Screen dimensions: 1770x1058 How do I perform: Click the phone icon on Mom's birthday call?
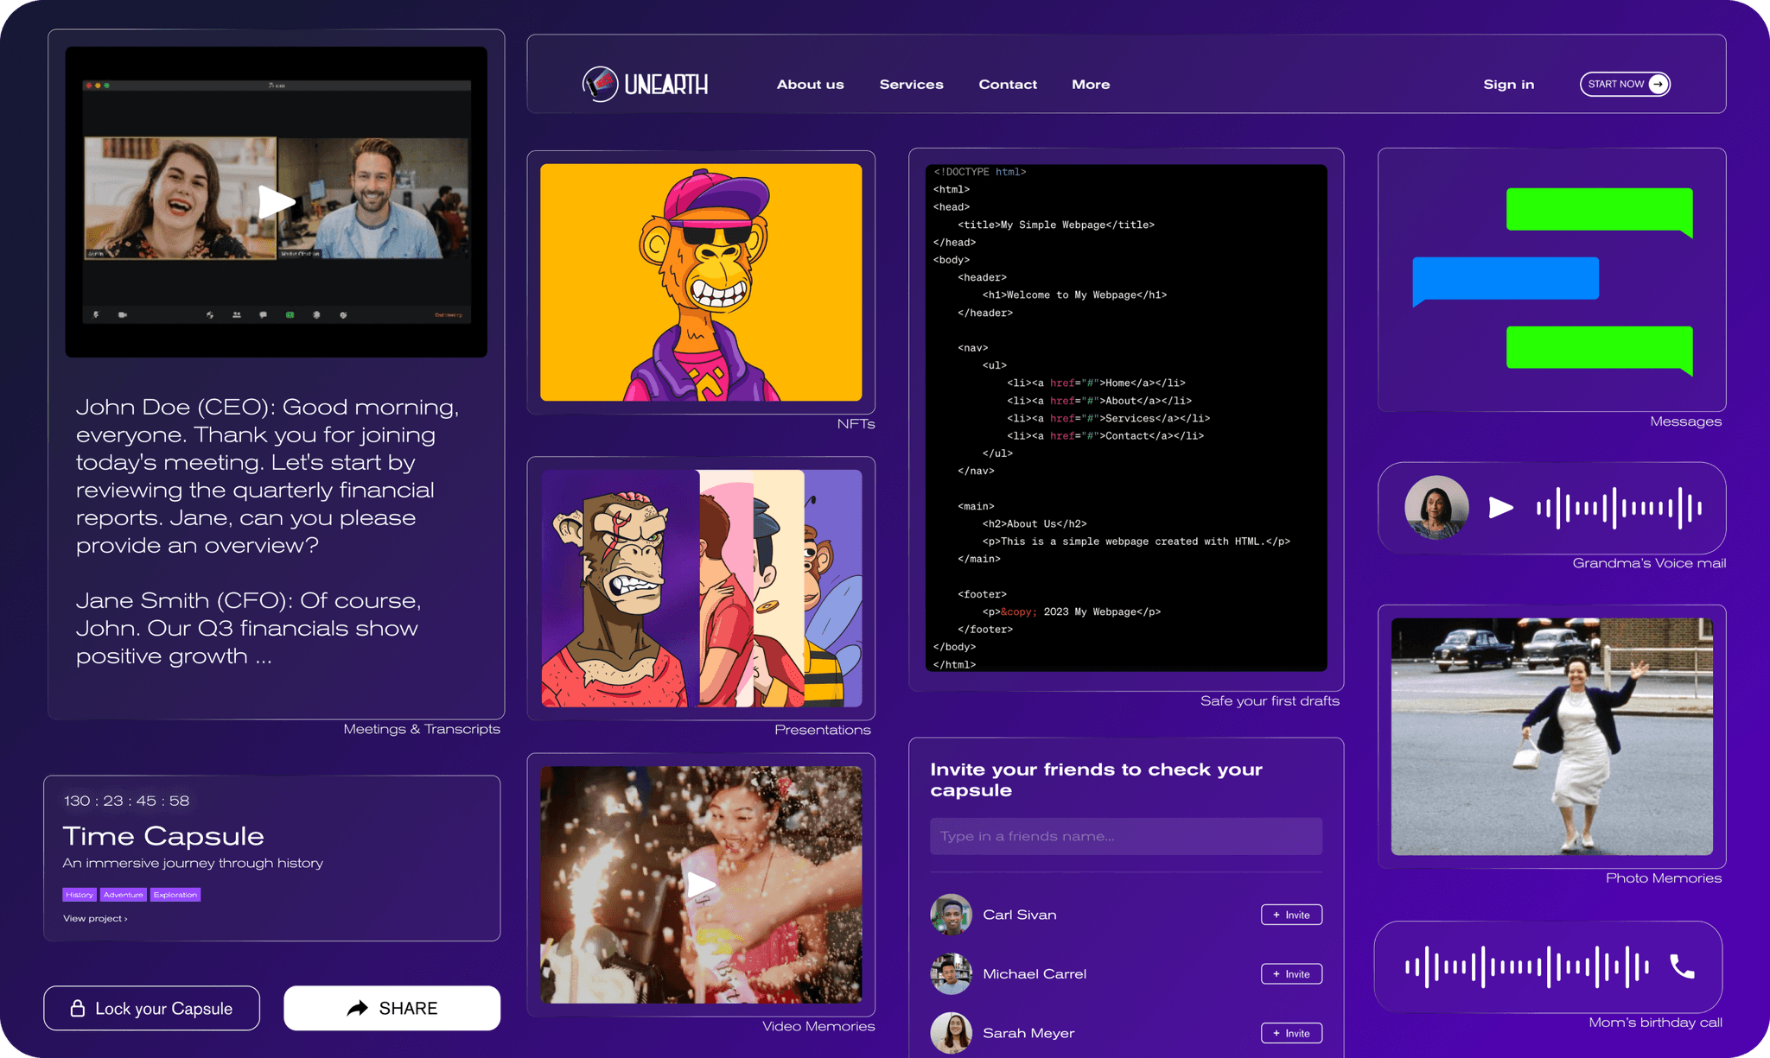[x=1682, y=966]
